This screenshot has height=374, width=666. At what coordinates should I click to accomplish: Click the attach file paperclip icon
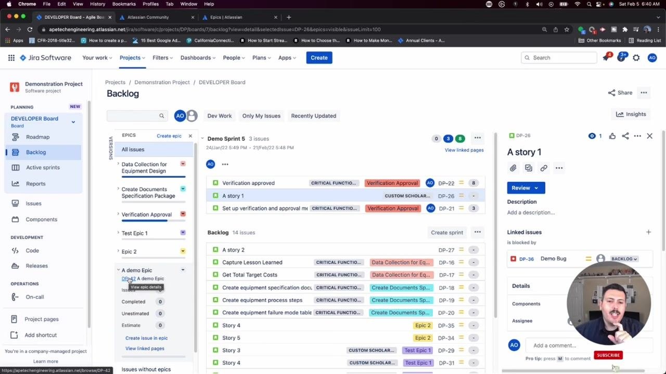513,168
